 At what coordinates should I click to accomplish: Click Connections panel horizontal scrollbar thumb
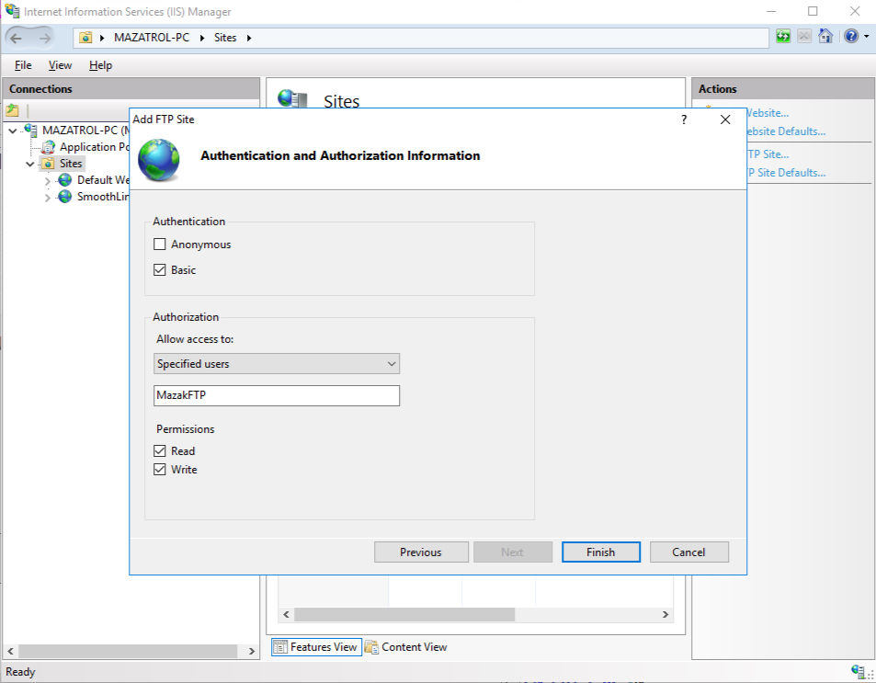pyautogui.click(x=128, y=651)
